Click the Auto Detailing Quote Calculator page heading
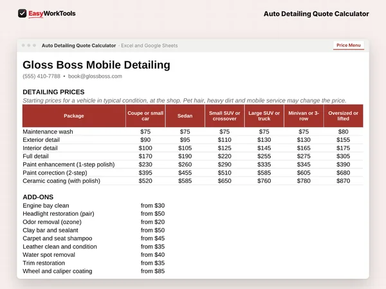 pos(316,13)
